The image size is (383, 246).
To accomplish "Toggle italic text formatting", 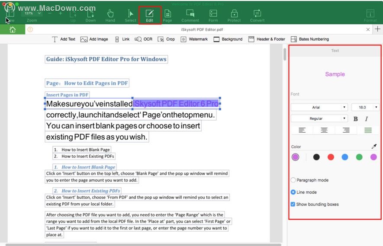I will pyautogui.click(x=367, y=119).
